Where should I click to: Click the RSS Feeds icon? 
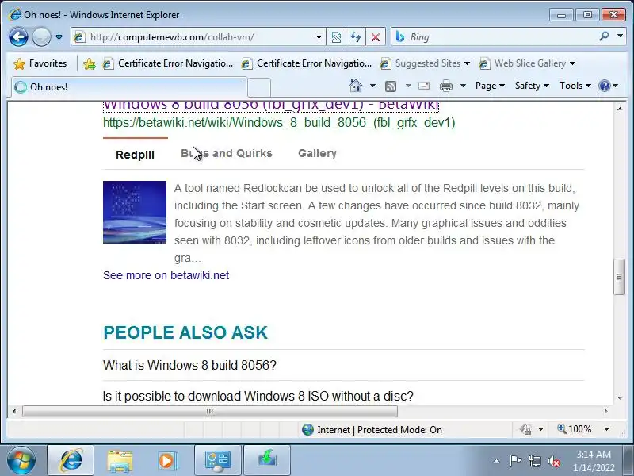coord(391,86)
